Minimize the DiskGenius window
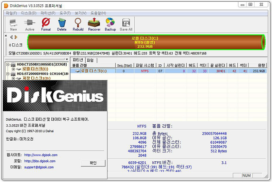Viewport: 272px width, 182px height. (242, 5)
